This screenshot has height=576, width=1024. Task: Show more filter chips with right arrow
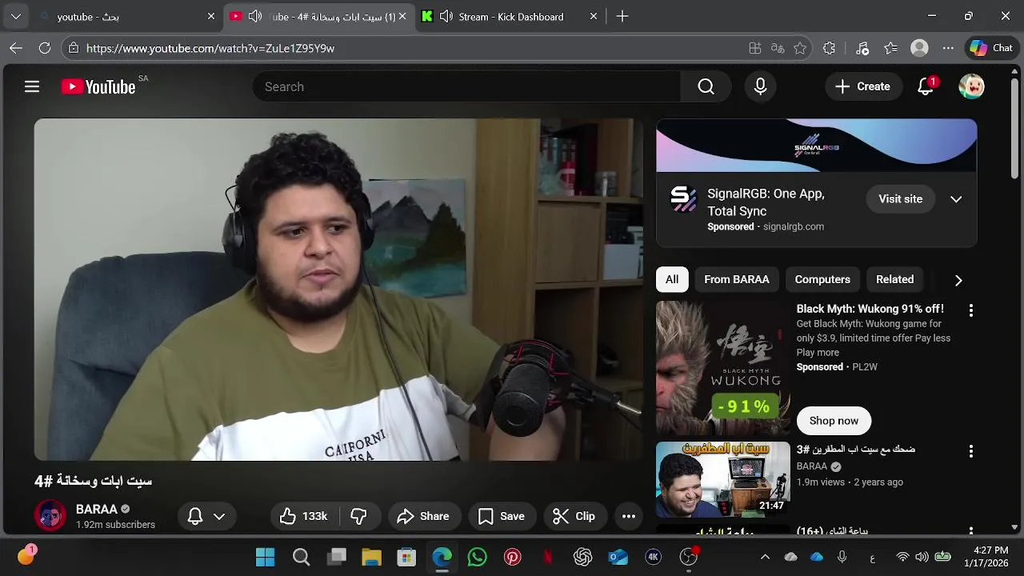958,280
